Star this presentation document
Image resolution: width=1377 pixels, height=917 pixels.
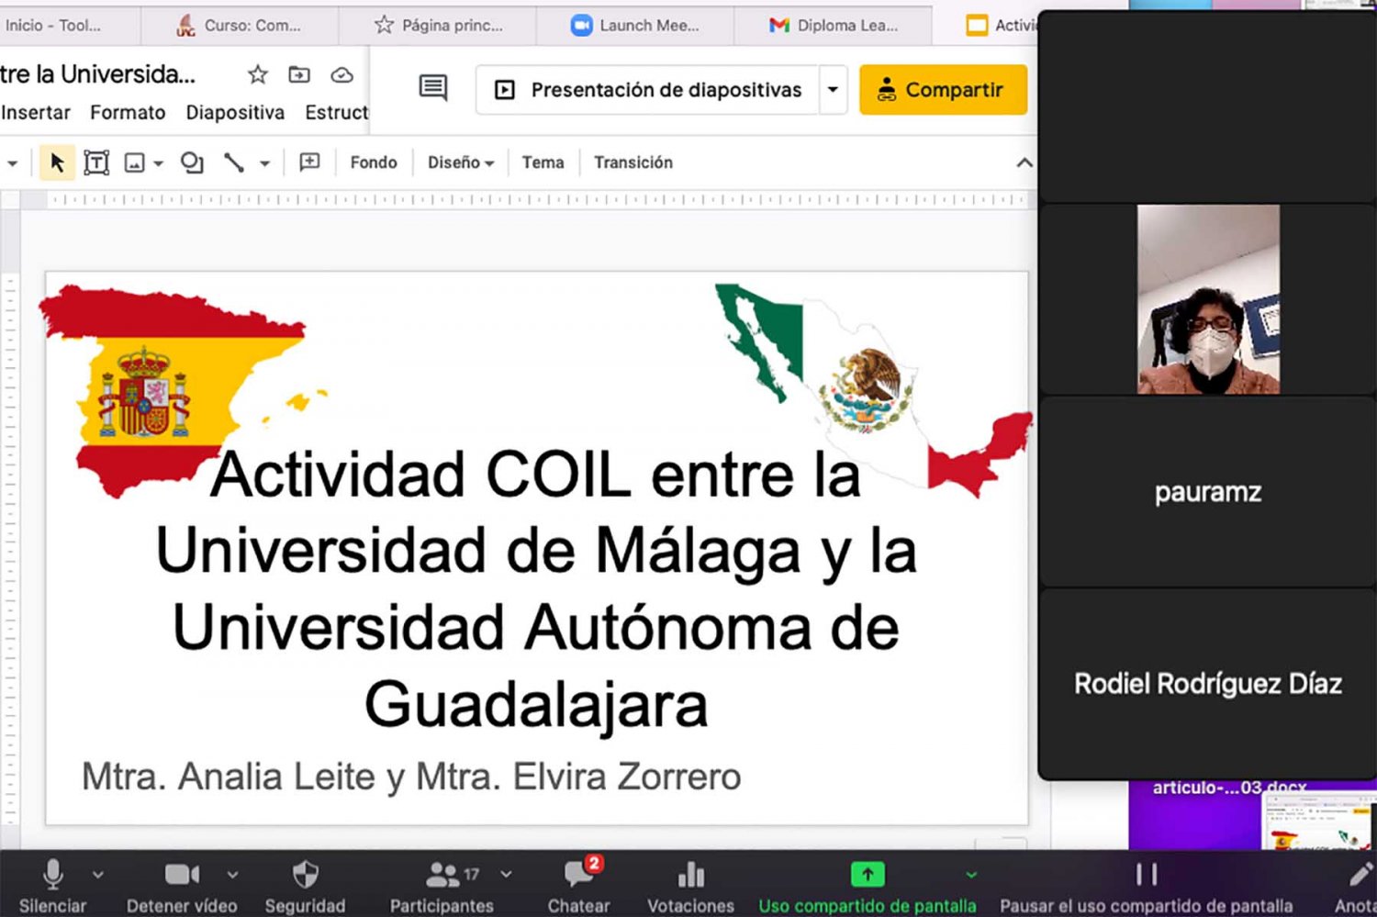[x=257, y=74]
